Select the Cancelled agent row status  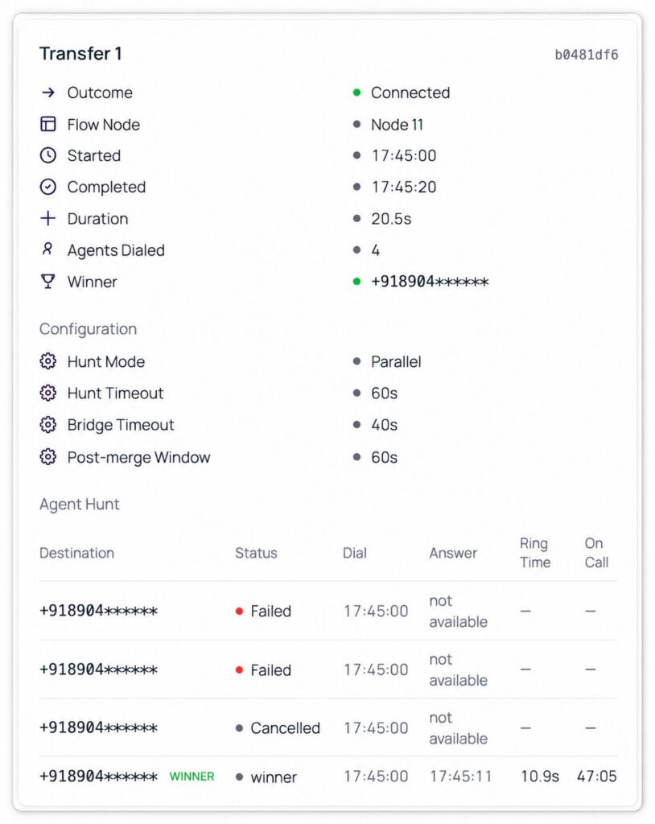click(278, 727)
